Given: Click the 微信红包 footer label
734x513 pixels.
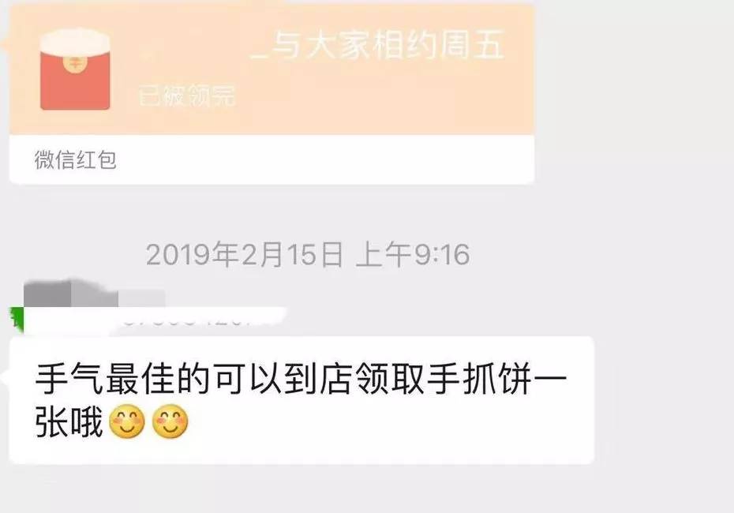Looking at the screenshot, I should pos(75,160).
